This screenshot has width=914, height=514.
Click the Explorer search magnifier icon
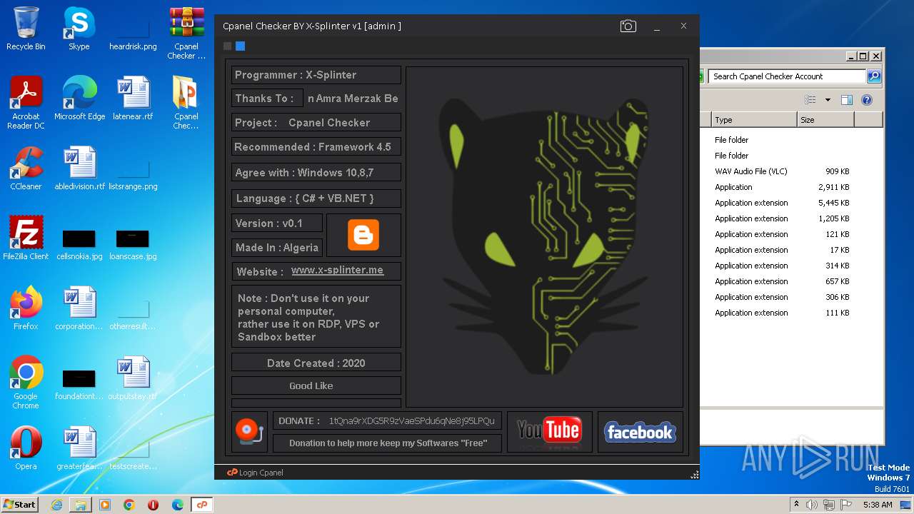pyautogui.click(x=874, y=76)
